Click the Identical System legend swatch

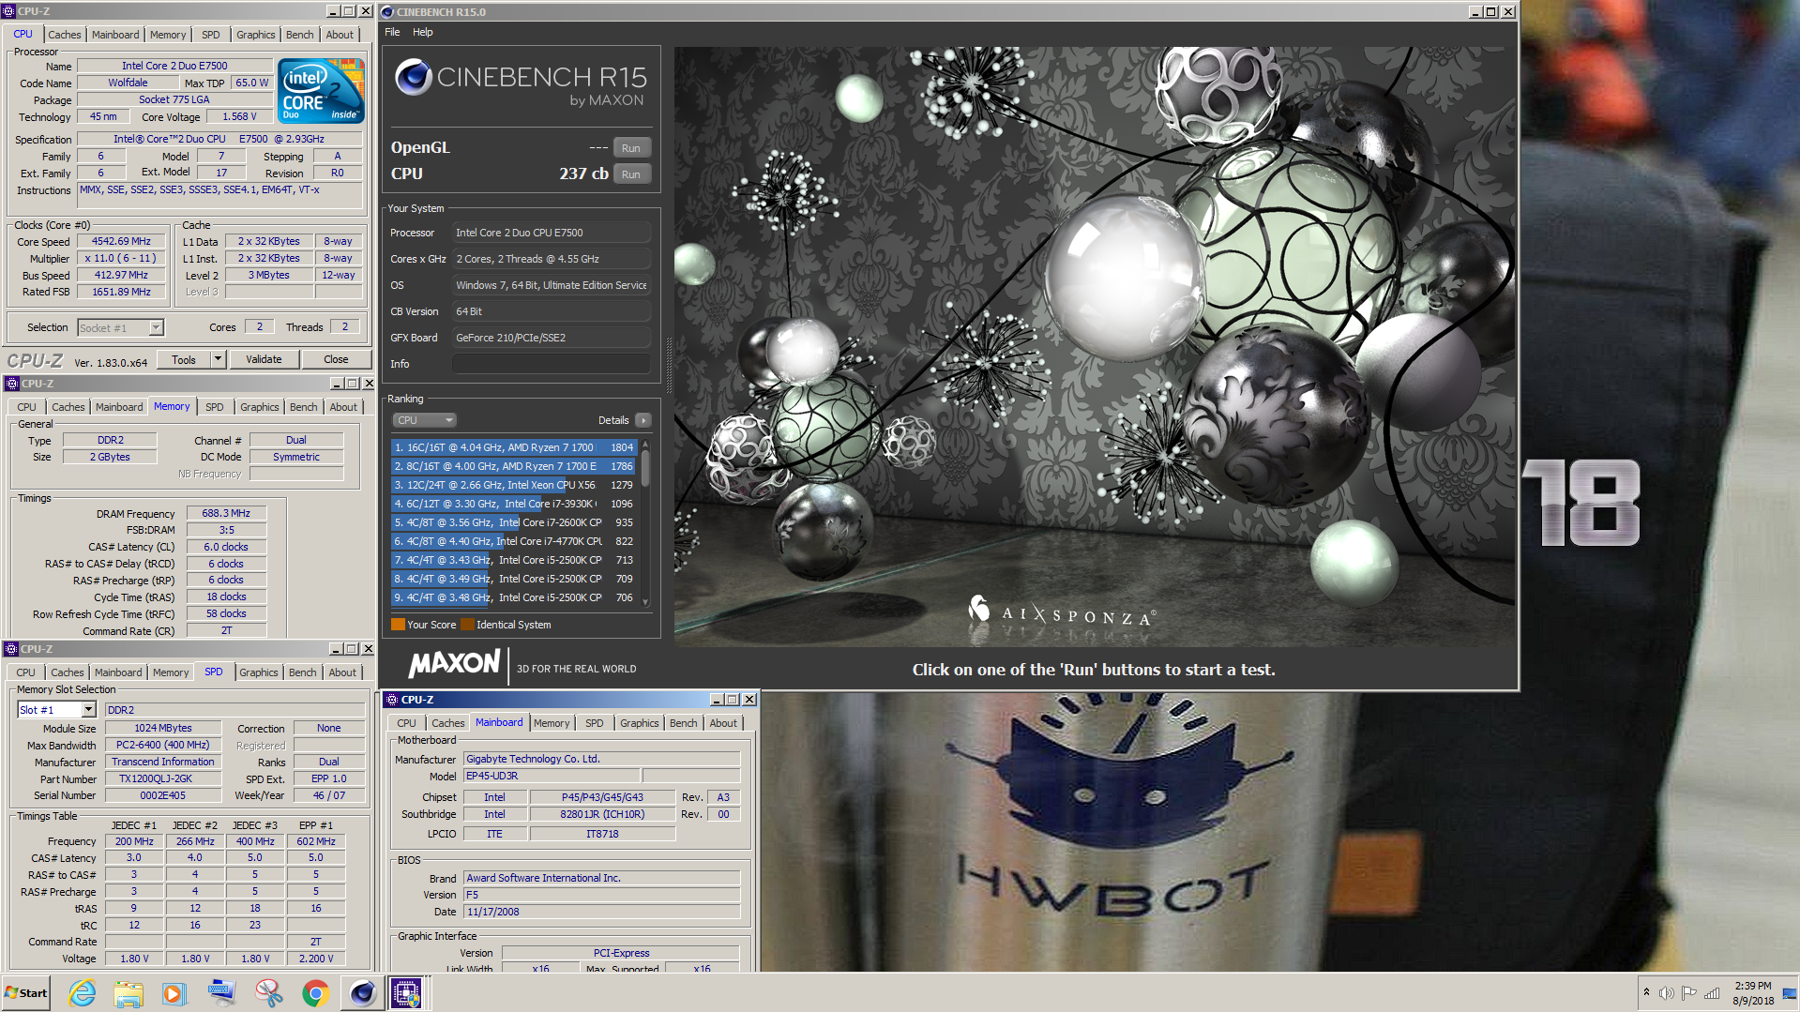(467, 625)
